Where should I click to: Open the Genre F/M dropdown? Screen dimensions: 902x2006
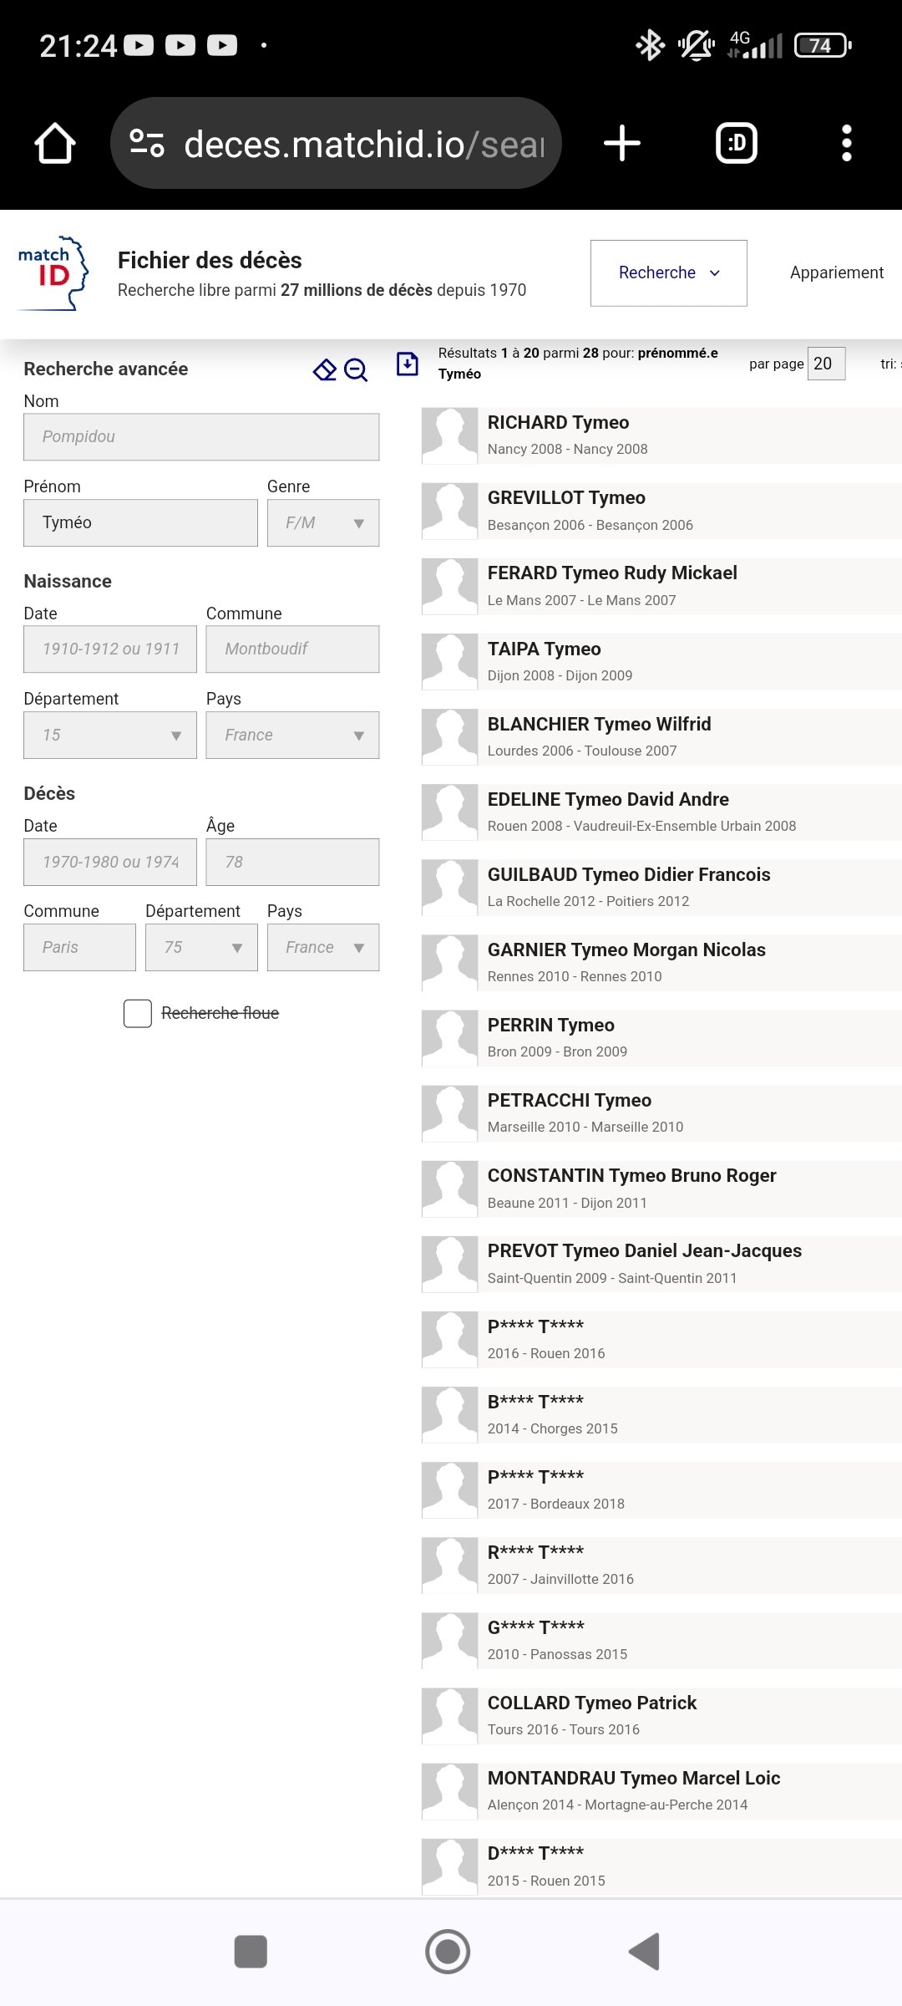[323, 523]
